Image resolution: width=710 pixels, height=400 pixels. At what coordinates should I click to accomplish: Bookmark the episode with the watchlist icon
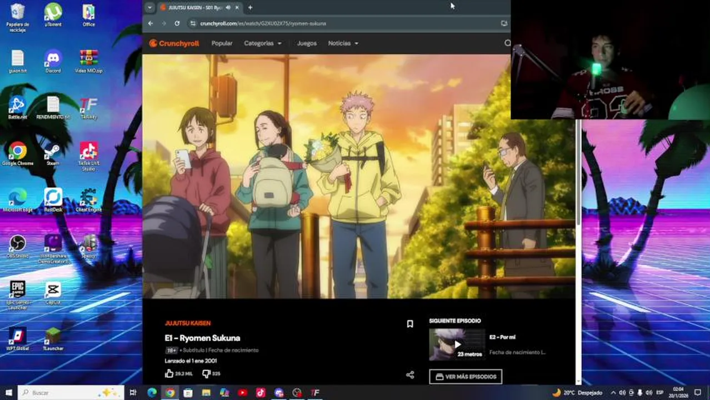(x=410, y=324)
